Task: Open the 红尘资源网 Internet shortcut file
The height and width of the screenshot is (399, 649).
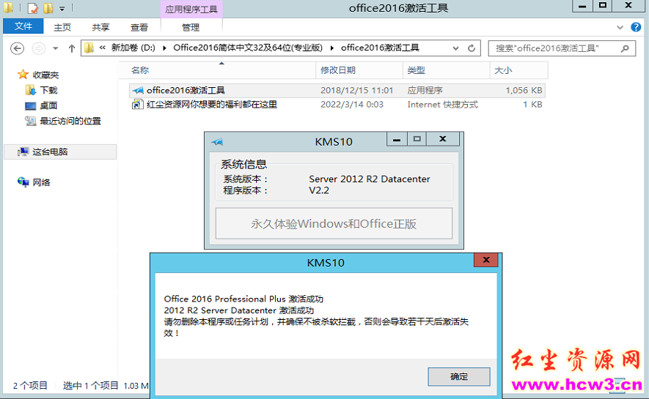Action: coord(211,105)
